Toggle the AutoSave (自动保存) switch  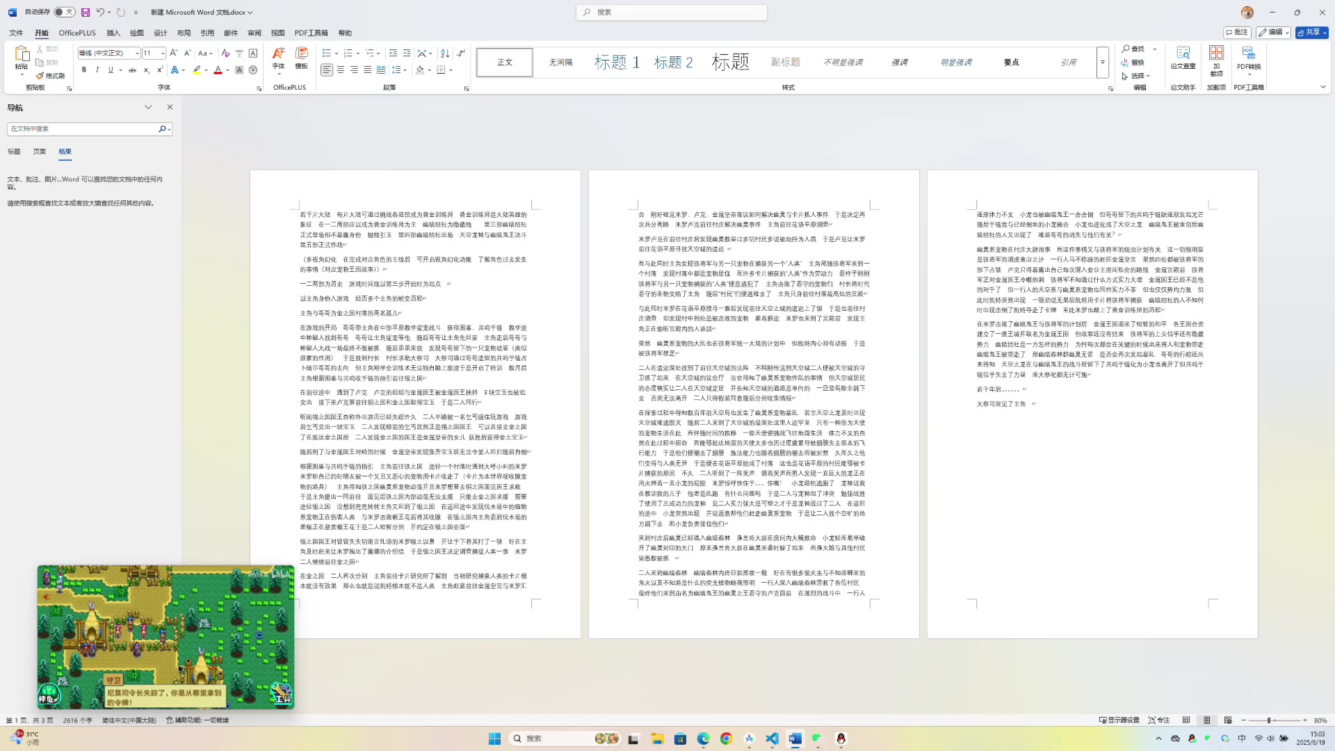pyautogui.click(x=64, y=12)
